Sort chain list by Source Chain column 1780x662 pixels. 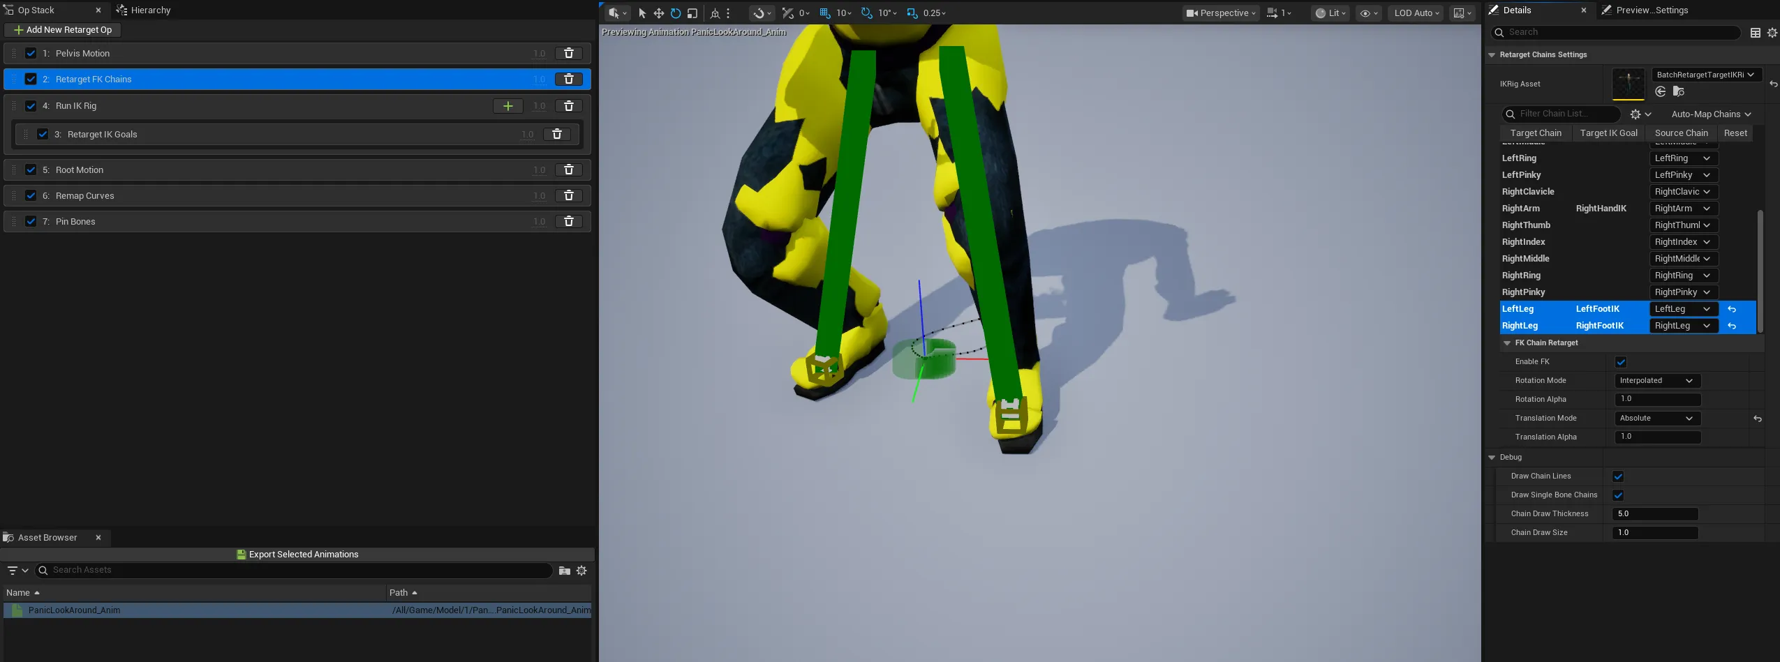[x=1681, y=133]
